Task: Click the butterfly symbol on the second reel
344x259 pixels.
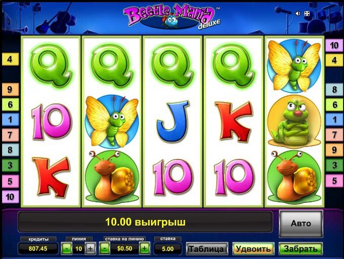Action: (x=112, y=121)
